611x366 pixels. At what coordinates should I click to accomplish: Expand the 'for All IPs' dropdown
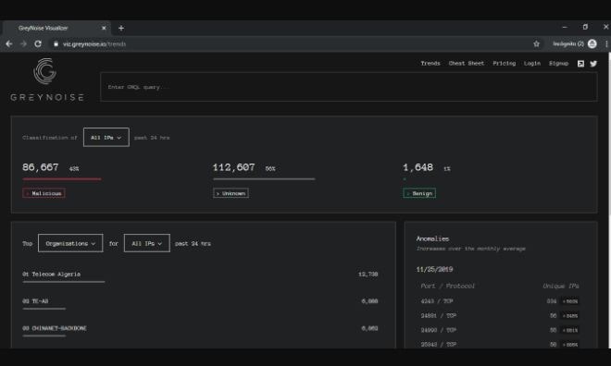(147, 243)
